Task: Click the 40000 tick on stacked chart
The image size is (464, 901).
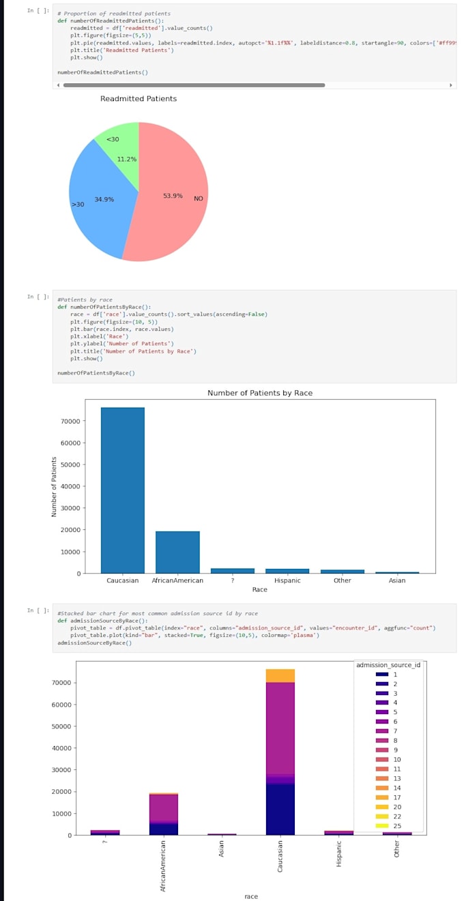Action: 61,748
